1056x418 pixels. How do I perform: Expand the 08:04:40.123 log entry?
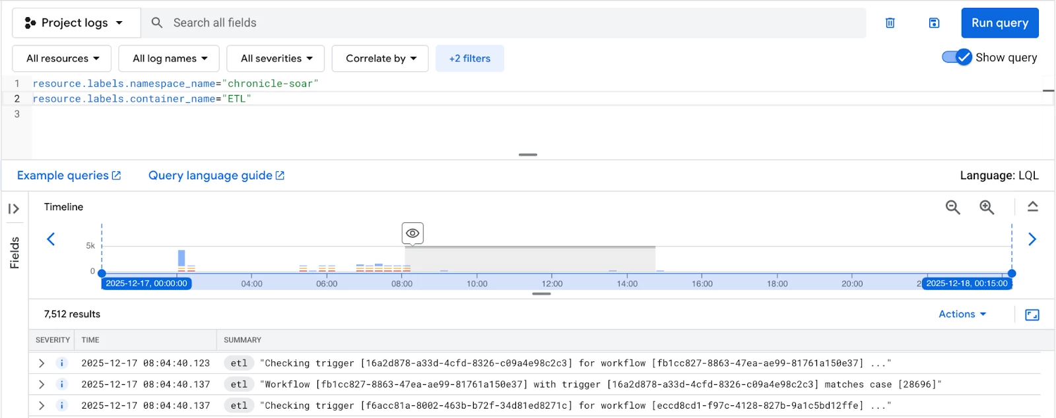pyautogui.click(x=42, y=363)
